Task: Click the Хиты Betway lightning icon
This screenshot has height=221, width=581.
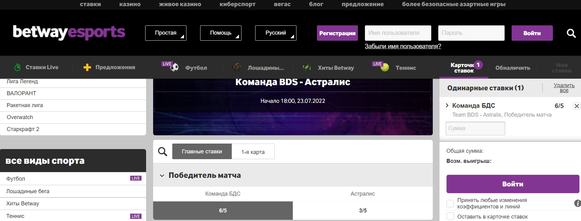Action: coord(307,67)
